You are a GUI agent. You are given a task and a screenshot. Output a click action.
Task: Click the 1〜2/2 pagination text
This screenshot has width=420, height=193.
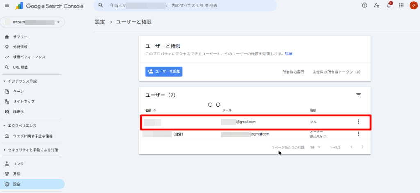[335, 147]
